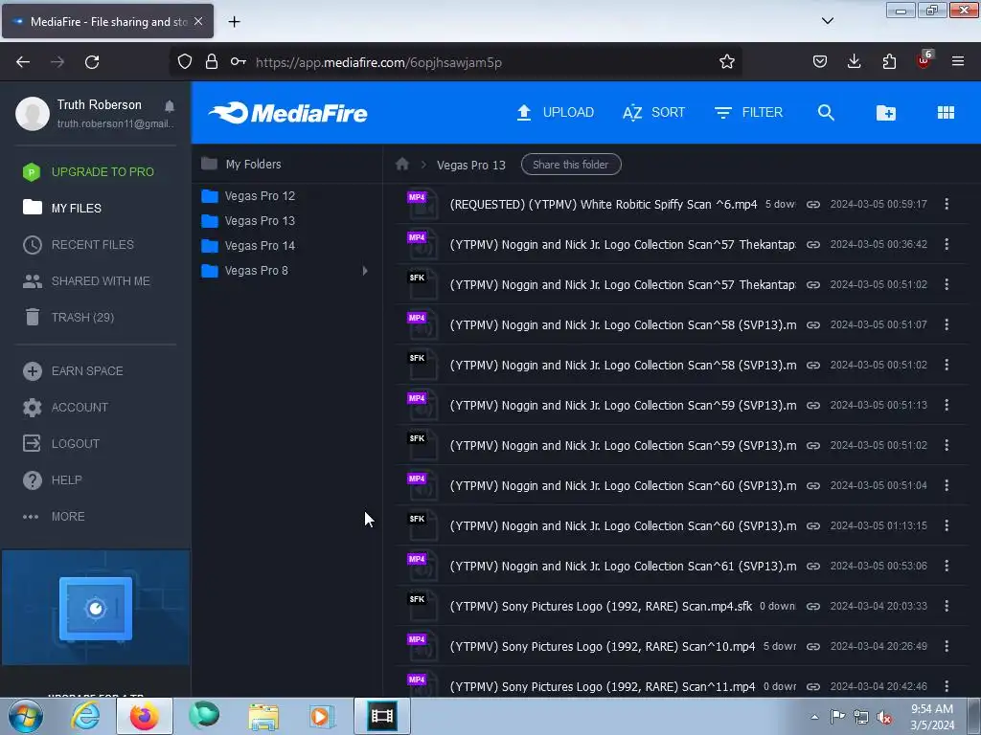Click the Truth Roberson profile avatar
The image size is (981, 735).
coord(33,113)
